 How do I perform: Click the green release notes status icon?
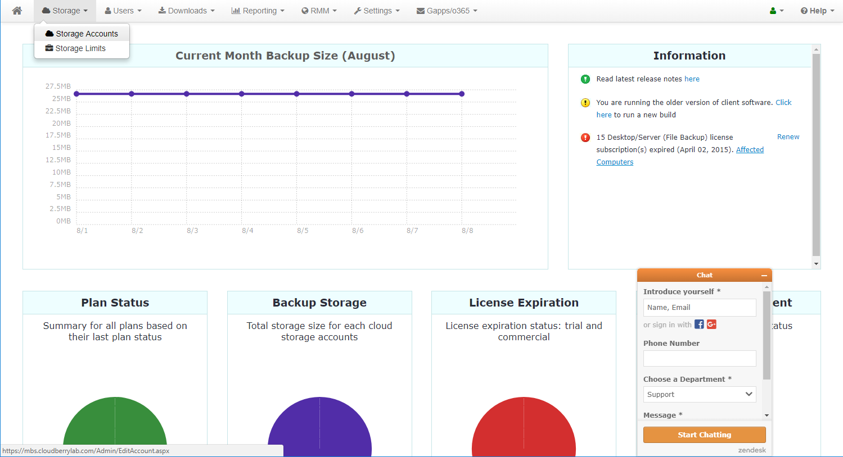pyautogui.click(x=585, y=79)
